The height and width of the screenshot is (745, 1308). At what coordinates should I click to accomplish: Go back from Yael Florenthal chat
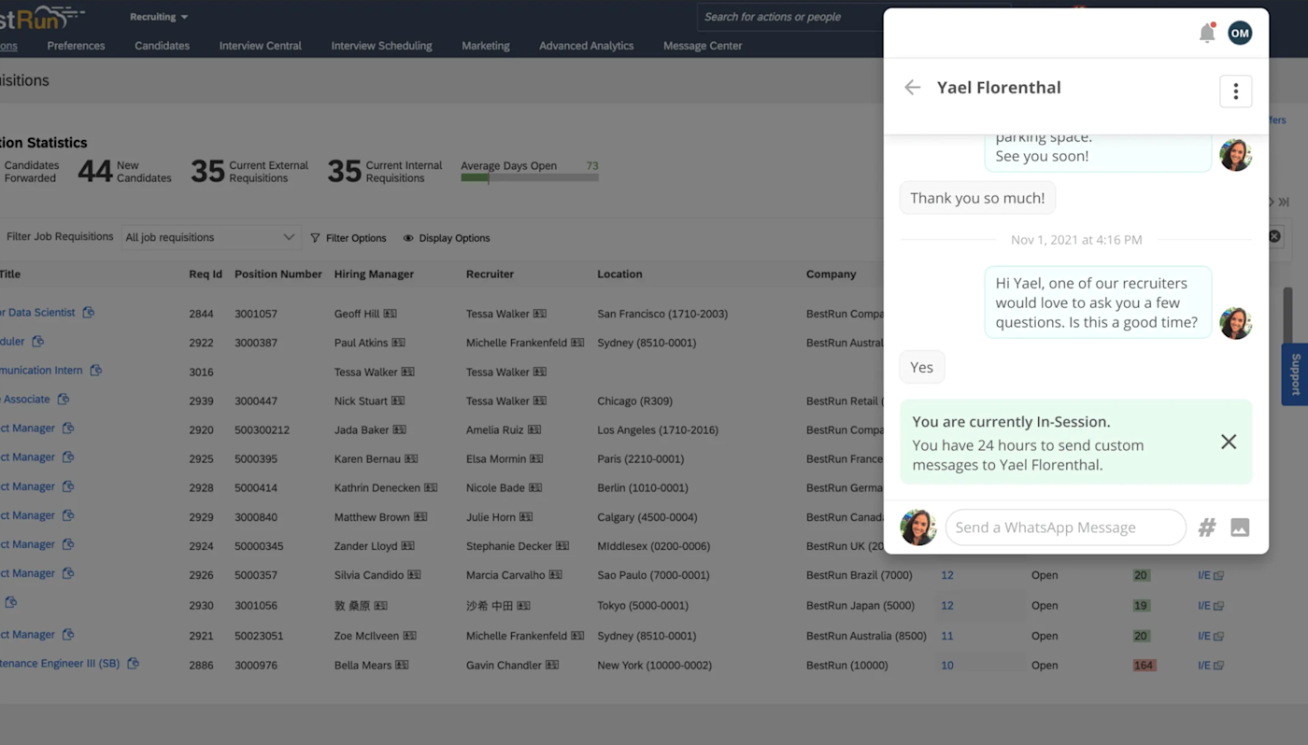(x=912, y=87)
